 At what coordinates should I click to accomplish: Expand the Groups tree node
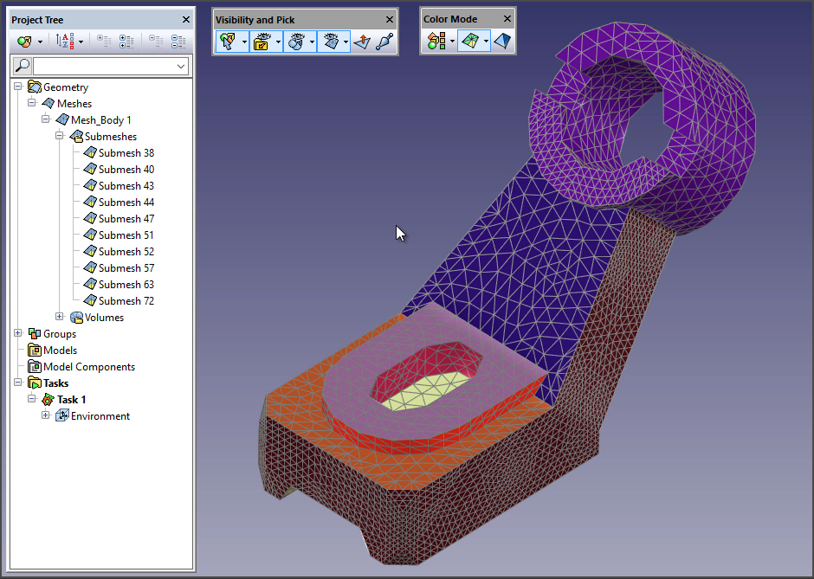pyautogui.click(x=18, y=334)
